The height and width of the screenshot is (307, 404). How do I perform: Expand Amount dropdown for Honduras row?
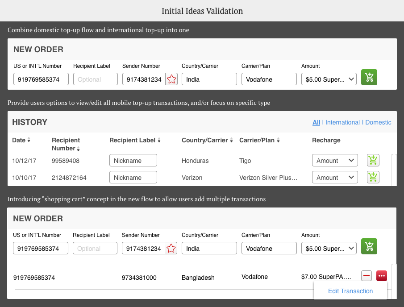pos(335,161)
